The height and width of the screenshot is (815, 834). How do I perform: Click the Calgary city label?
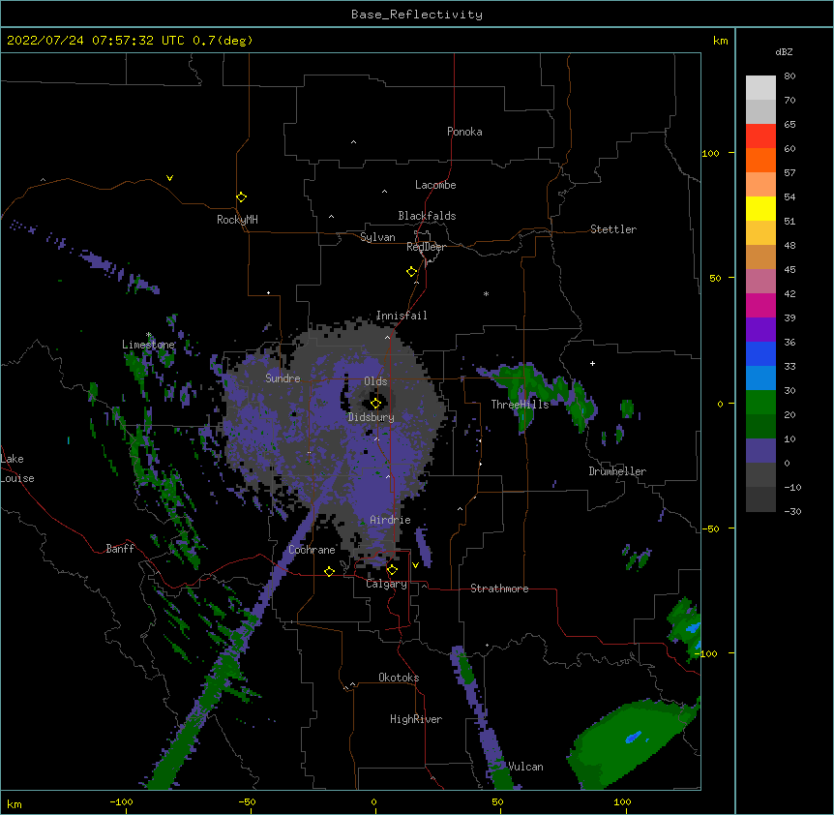coord(386,584)
